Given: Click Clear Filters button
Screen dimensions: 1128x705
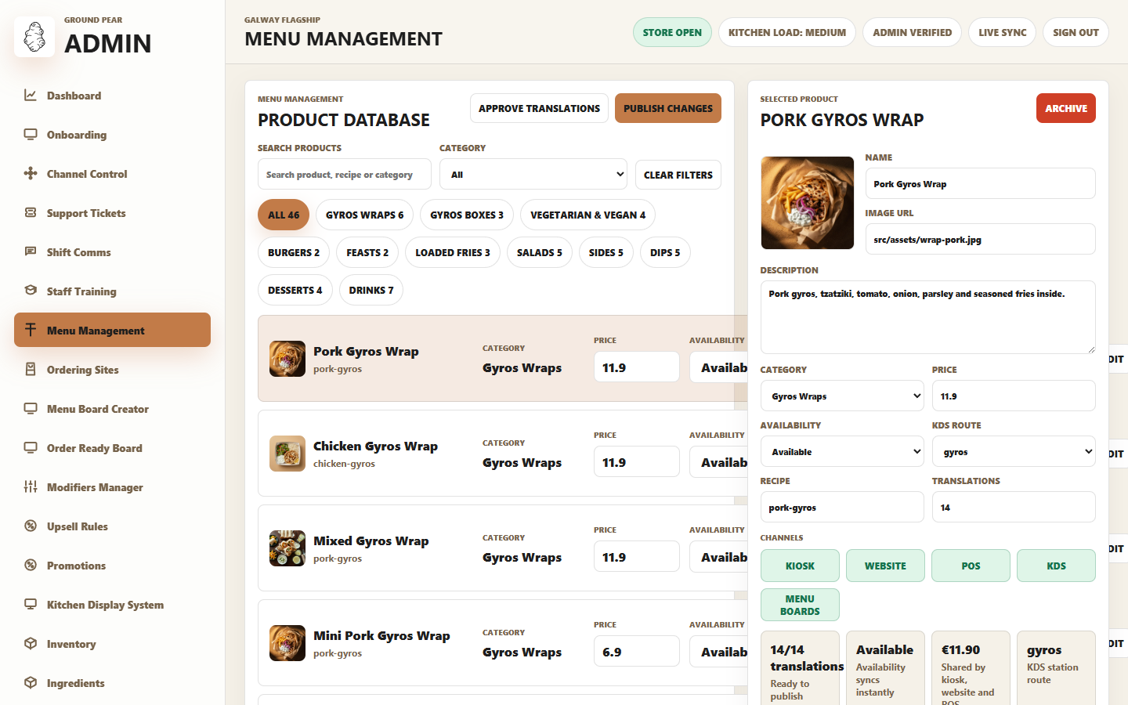Looking at the screenshot, I should [x=678, y=175].
